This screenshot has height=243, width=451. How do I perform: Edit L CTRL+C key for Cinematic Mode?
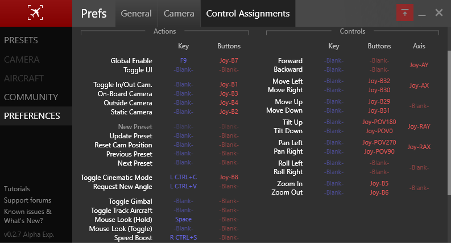click(x=184, y=177)
